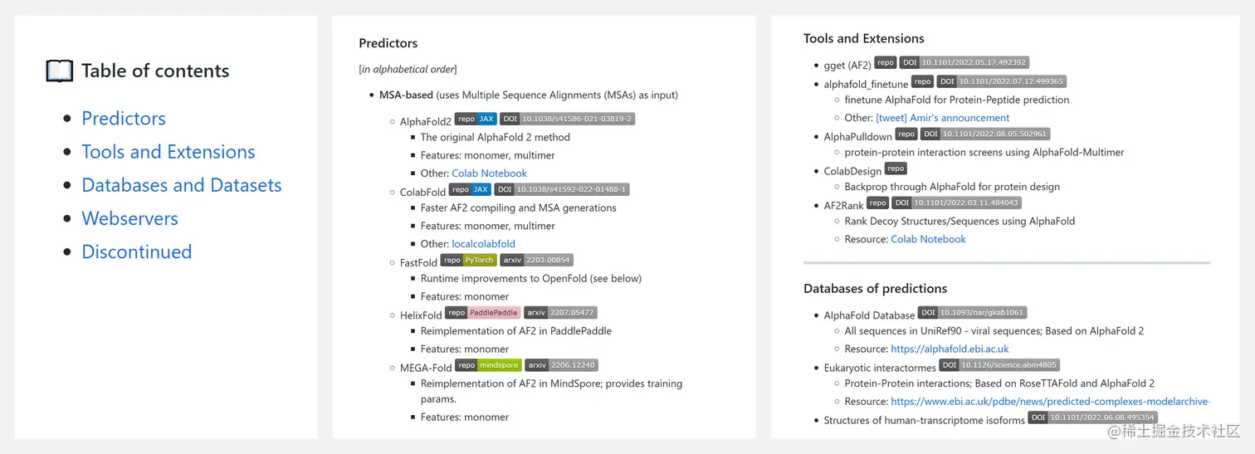
Task: Open AlphaFold2 Colab Notebook link
Action: (x=489, y=173)
